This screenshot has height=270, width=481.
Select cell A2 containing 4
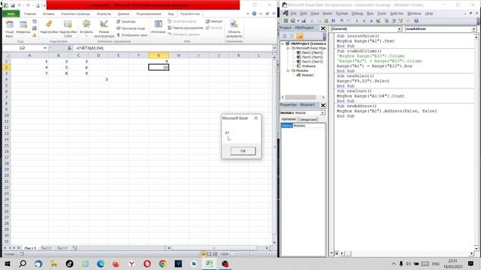(29, 67)
